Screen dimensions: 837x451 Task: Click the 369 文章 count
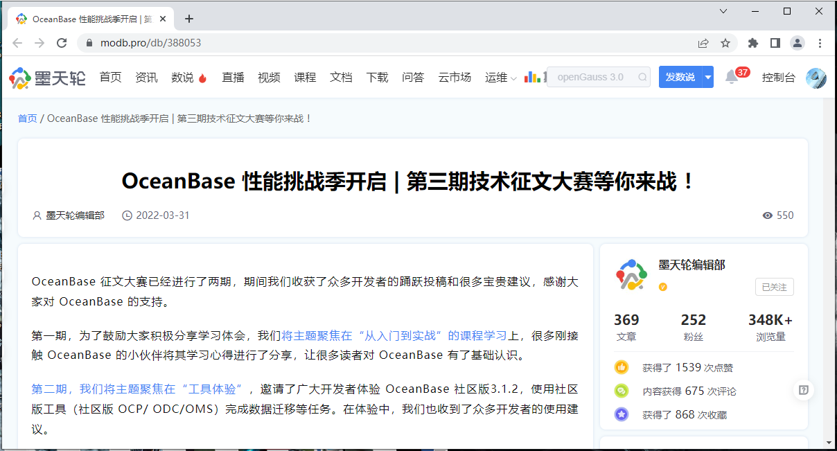pyautogui.click(x=626, y=328)
